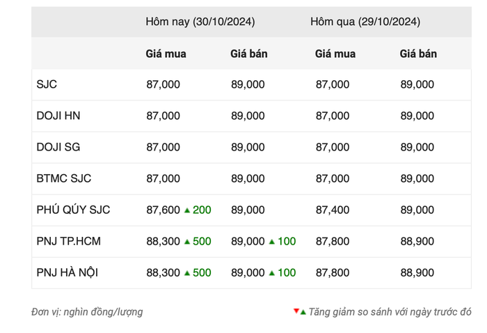
Task: Click the 'Giá bán' header under Hôm qua
Action: click(418, 54)
